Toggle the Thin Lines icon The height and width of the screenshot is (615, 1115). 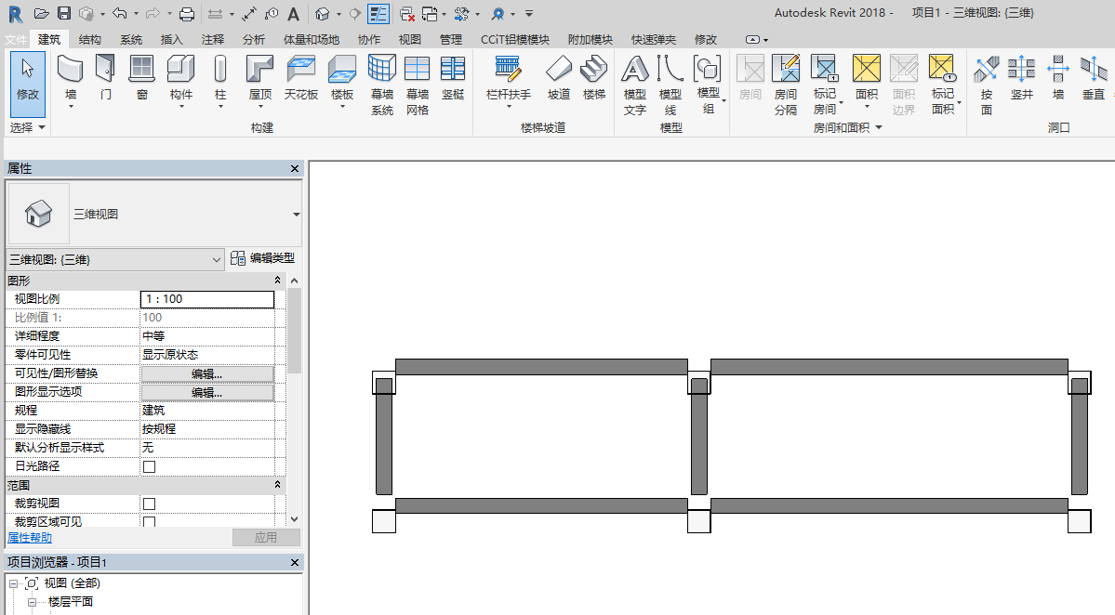pos(378,14)
